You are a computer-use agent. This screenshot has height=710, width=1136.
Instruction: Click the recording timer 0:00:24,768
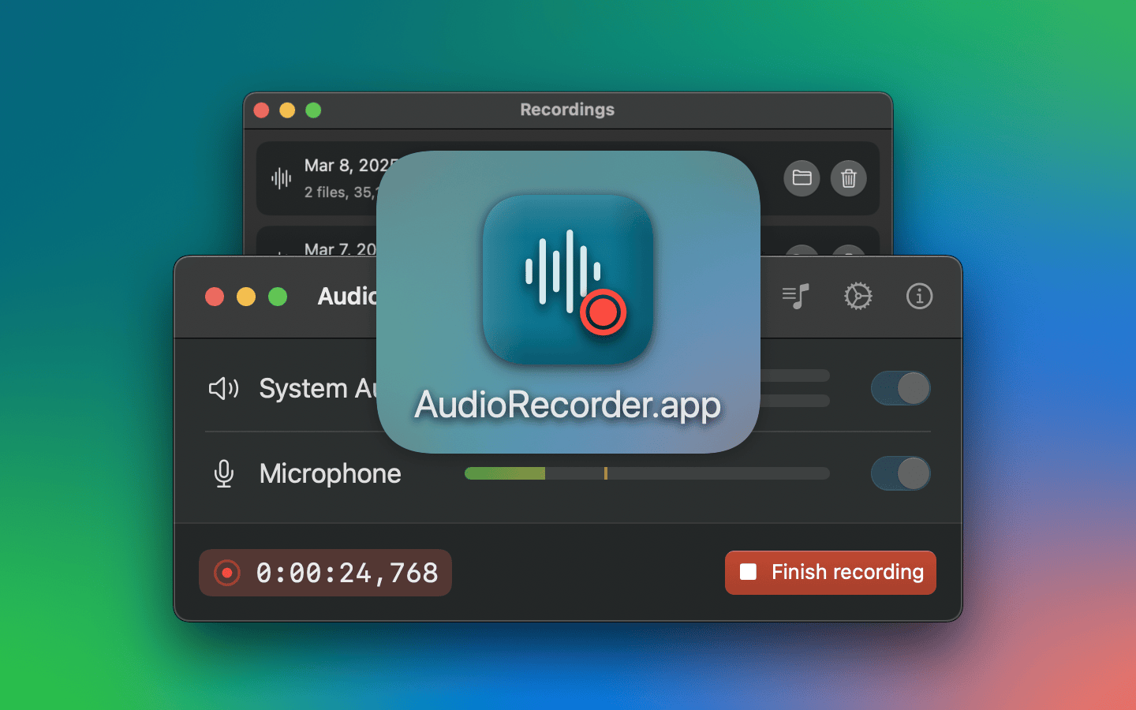(347, 573)
